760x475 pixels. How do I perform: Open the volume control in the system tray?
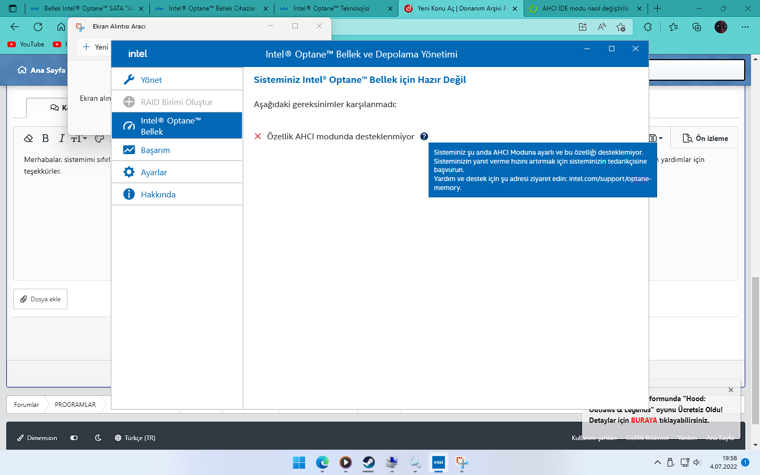(697, 463)
